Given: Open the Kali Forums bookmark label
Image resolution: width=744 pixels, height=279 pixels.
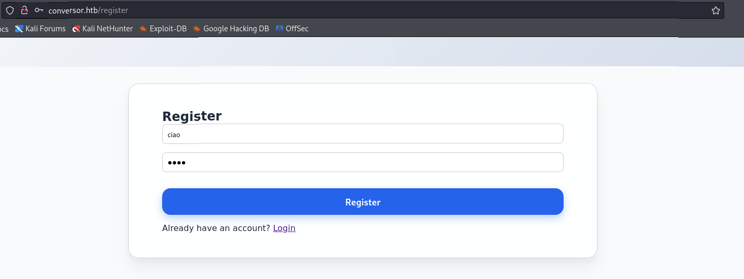Looking at the screenshot, I should [45, 29].
